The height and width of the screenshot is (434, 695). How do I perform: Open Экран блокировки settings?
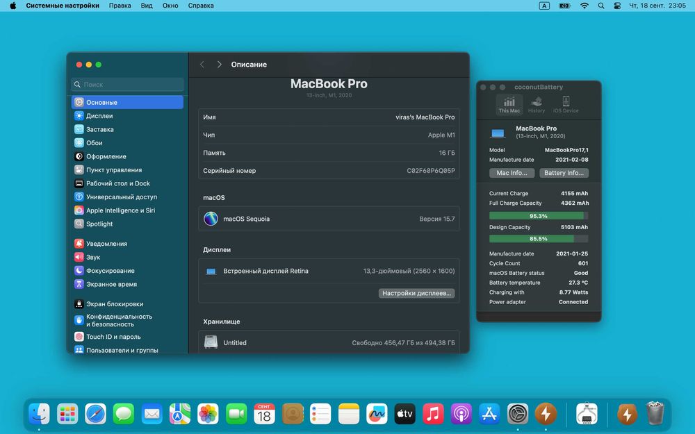click(x=127, y=304)
